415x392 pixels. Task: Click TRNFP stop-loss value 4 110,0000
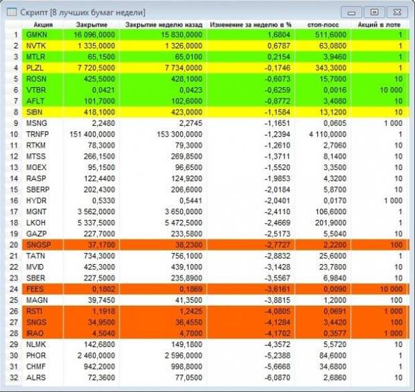coord(328,134)
